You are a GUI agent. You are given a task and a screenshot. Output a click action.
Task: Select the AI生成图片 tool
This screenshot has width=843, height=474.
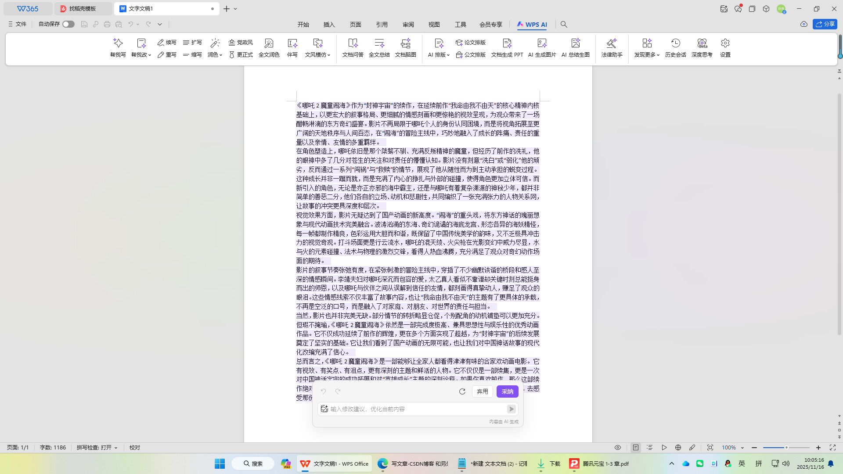click(x=541, y=48)
